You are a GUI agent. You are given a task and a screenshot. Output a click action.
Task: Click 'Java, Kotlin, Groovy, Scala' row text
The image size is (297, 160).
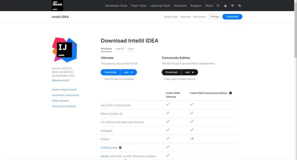click(x=116, y=105)
